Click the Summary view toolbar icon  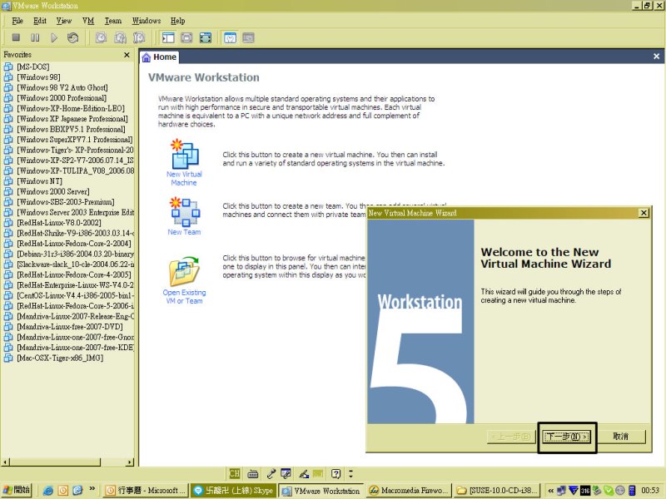point(230,37)
